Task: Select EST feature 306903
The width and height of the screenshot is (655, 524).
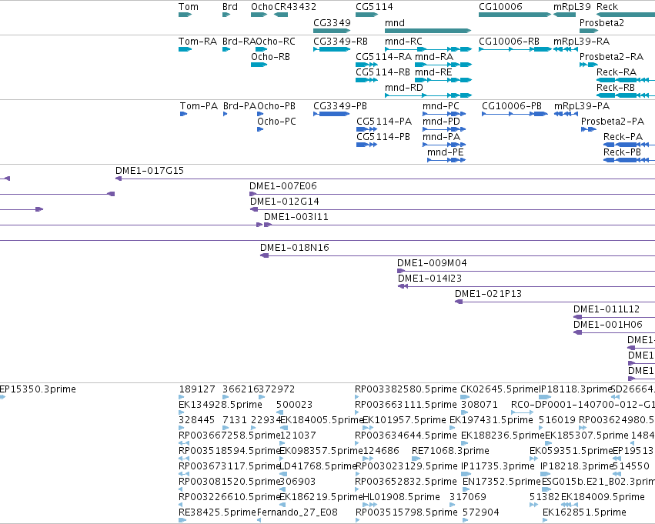Action: click(282, 489)
